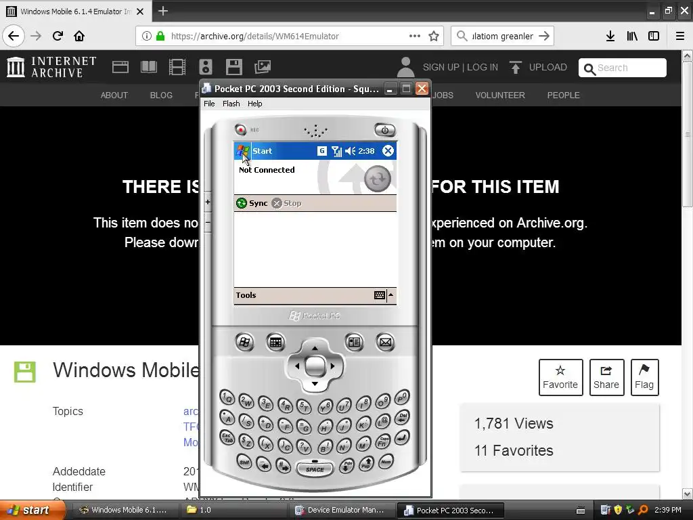The width and height of the screenshot is (693, 520).
Task: Click the Favorite star button
Action: [x=560, y=377]
